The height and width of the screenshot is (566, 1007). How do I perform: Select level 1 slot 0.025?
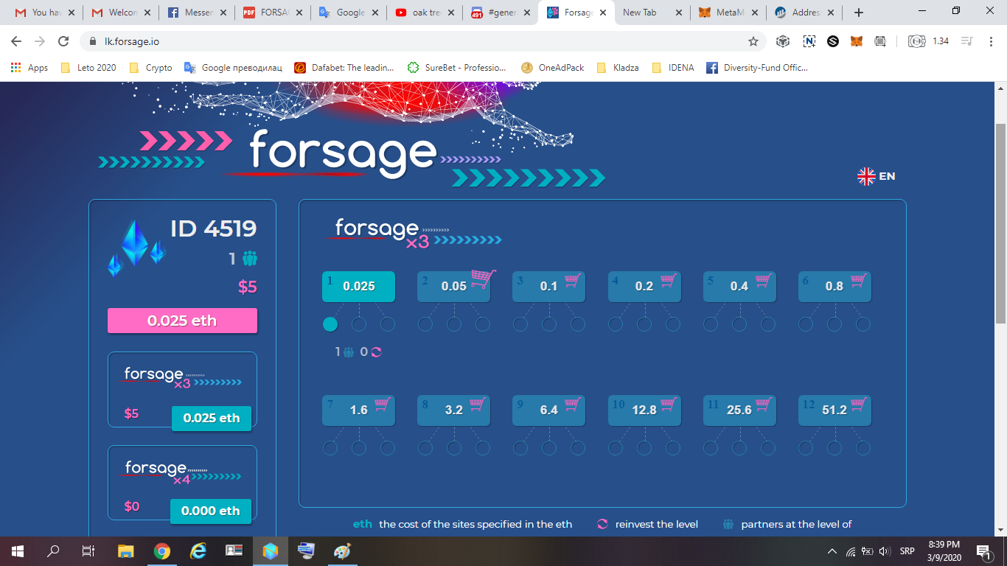pos(358,287)
